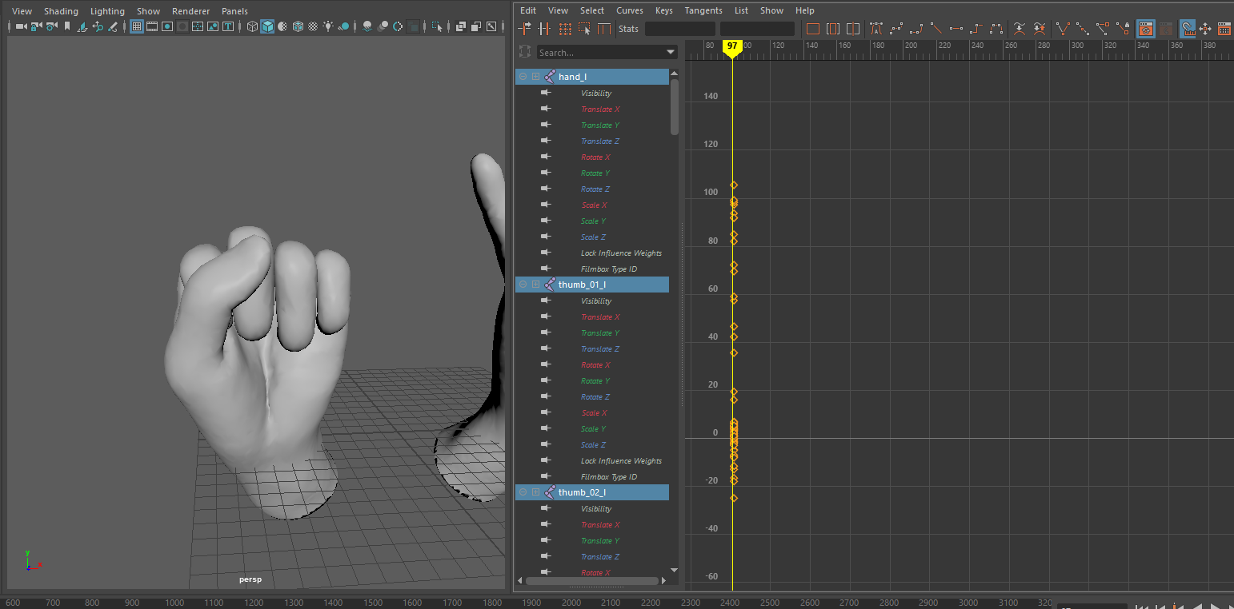Click the Grease Pencil icon
Image resolution: width=1234 pixels, height=609 pixels.
coord(113,26)
